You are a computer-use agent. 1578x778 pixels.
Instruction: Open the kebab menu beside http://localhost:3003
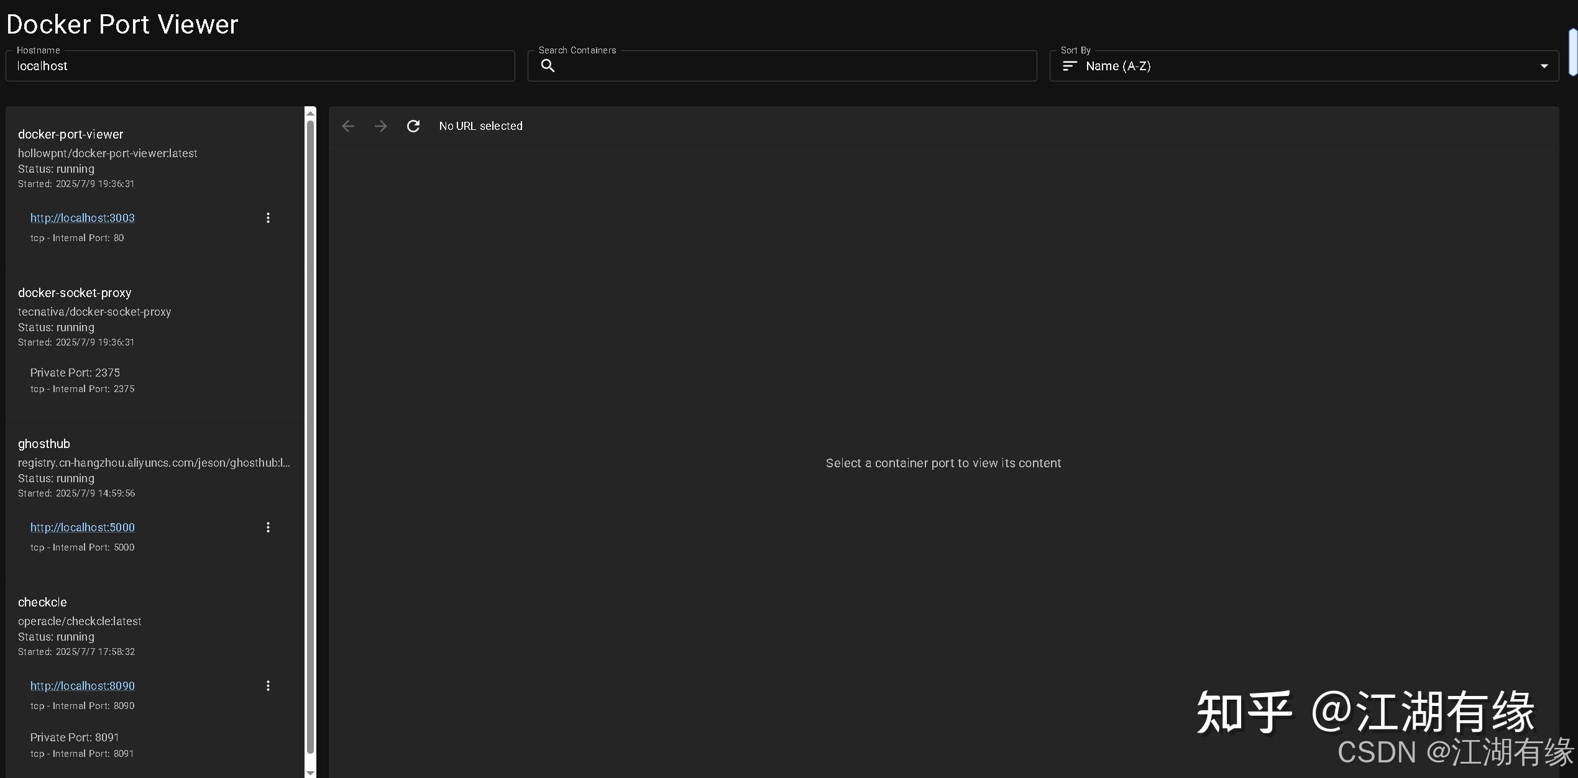(268, 217)
